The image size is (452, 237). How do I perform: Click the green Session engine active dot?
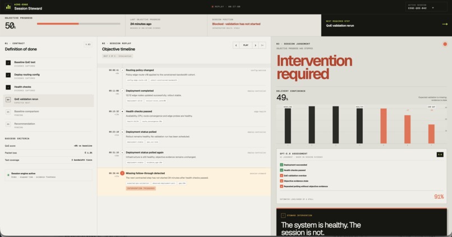coord(8,175)
